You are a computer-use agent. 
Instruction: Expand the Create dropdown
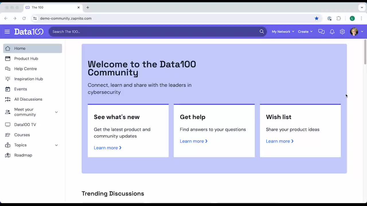[305, 31]
